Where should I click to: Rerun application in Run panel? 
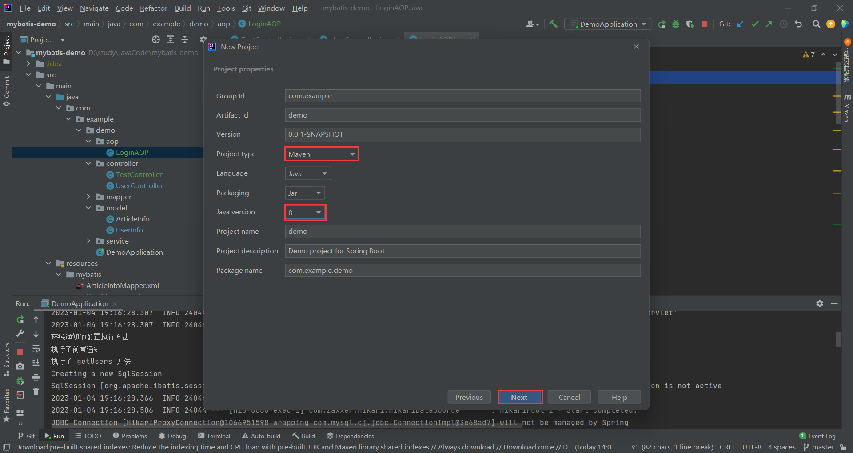coord(20,319)
